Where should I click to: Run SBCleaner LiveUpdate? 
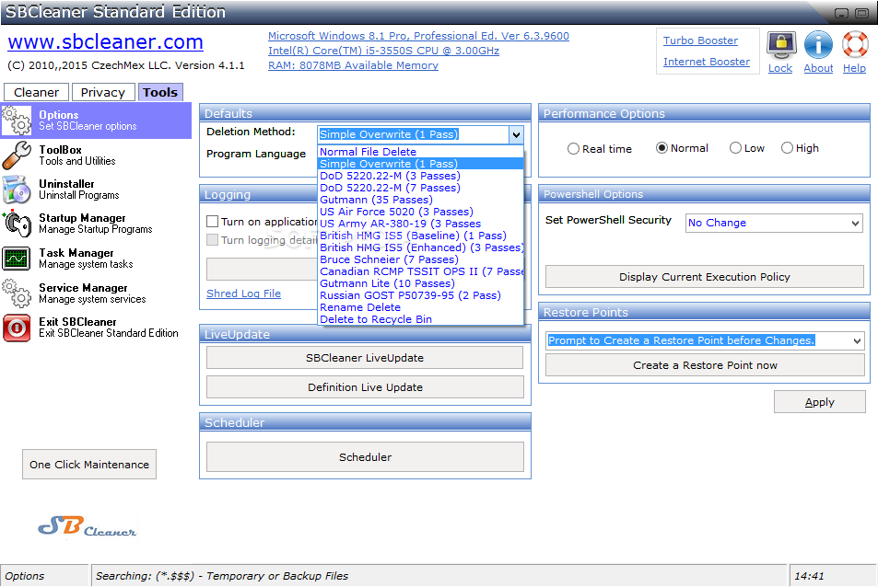point(365,358)
